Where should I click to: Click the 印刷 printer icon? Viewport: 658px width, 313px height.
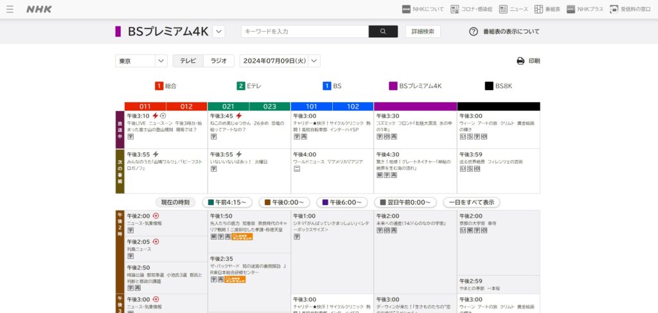point(520,61)
